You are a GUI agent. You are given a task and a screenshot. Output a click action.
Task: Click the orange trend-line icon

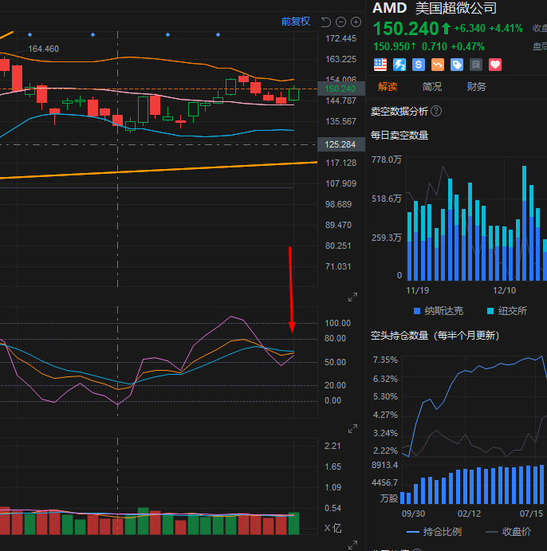tap(438, 65)
